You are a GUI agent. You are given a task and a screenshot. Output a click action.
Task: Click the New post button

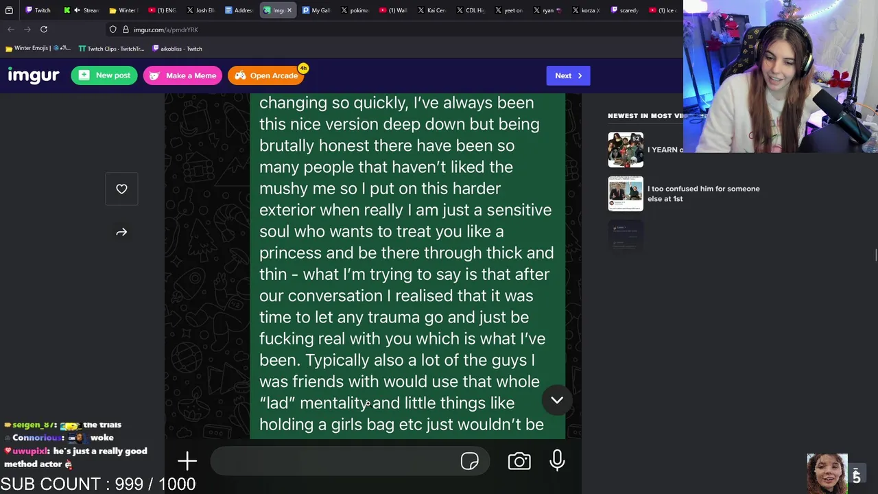104,75
